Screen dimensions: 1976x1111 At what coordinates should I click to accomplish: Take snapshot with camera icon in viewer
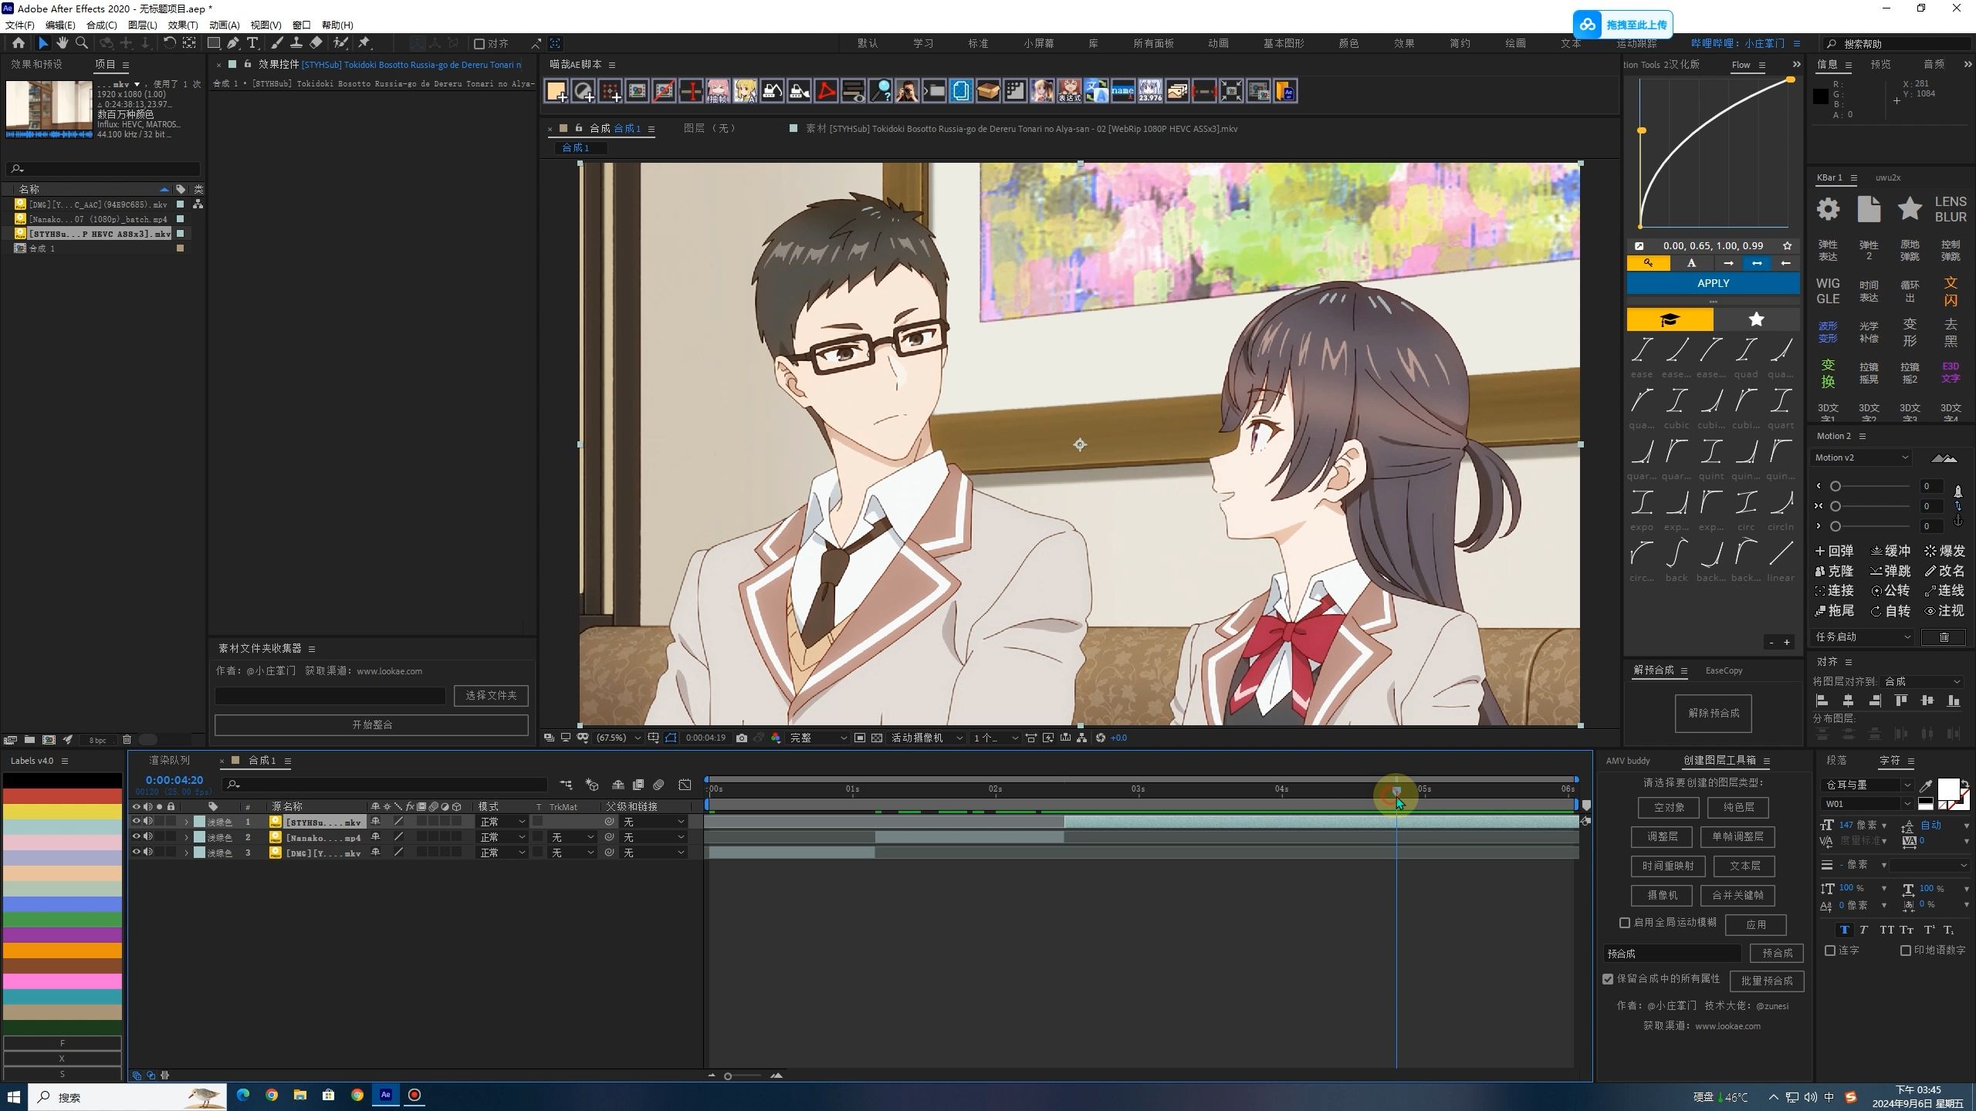coord(742,738)
